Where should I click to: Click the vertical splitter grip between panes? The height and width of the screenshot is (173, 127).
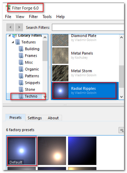pyautogui.click(x=50, y=67)
